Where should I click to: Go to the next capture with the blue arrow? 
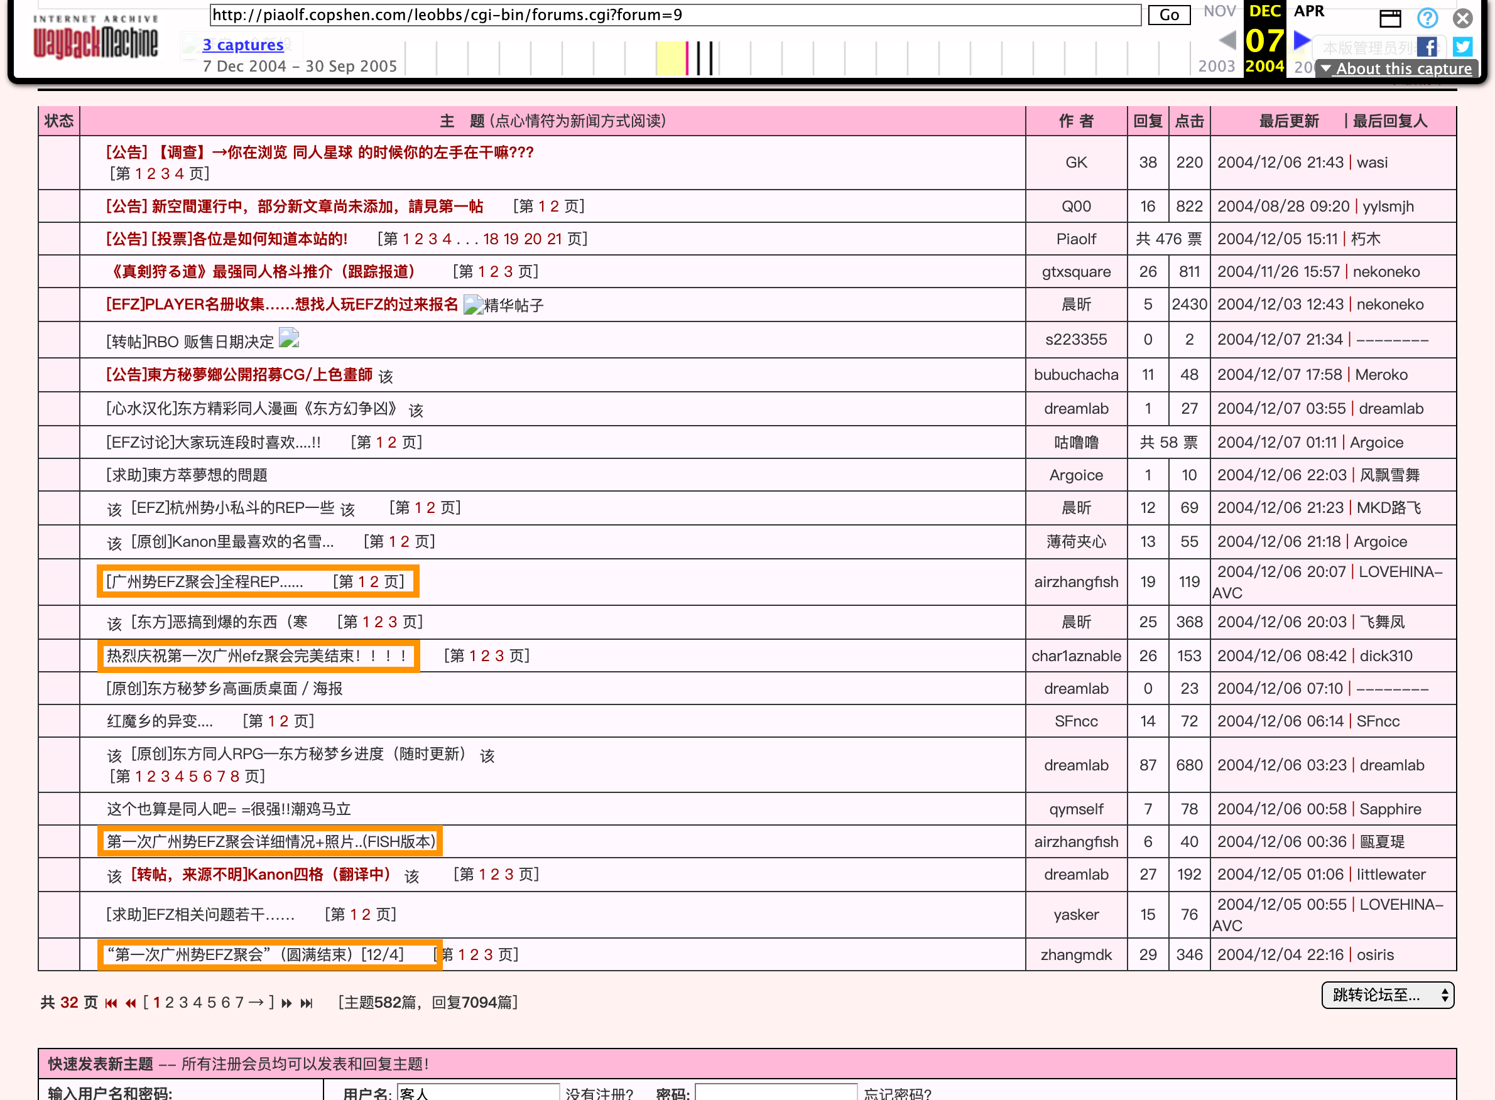[x=1302, y=40]
